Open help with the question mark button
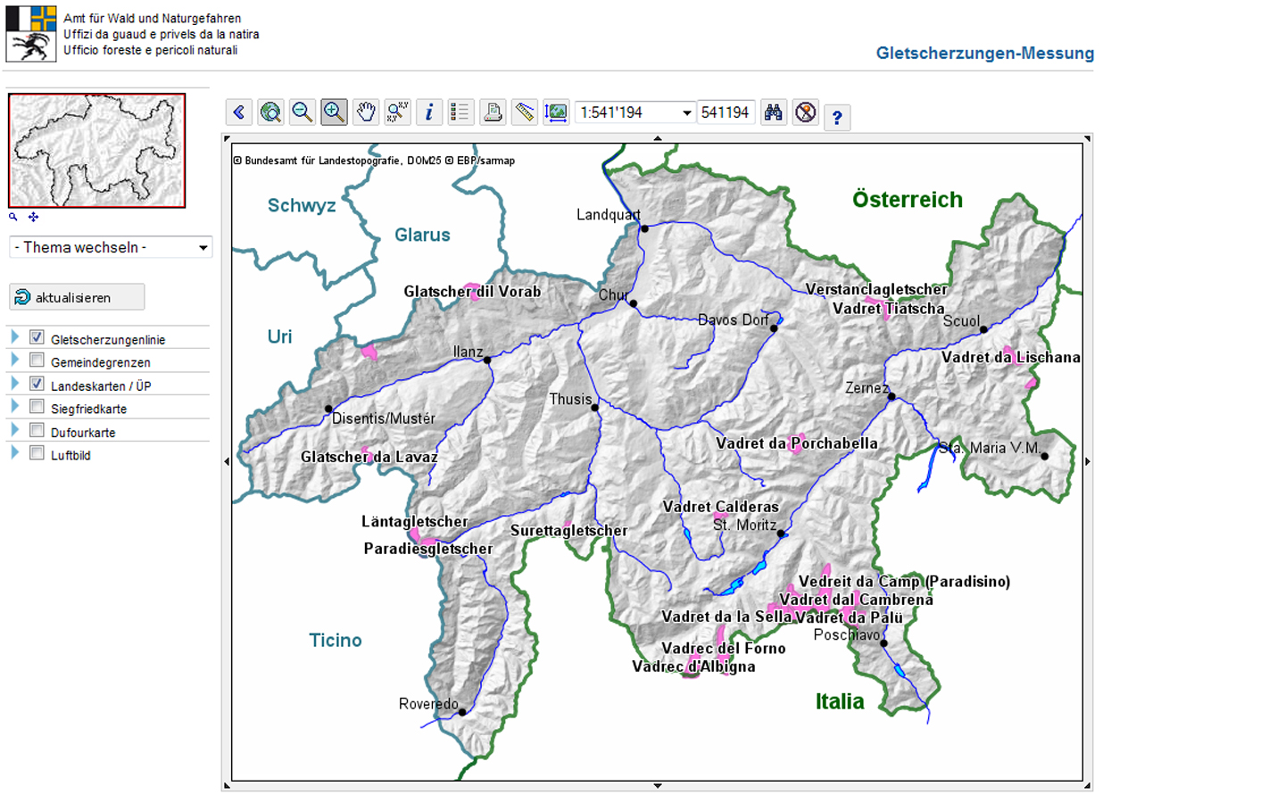Image resolution: width=1285 pixels, height=803 pixels. (837, 117)
